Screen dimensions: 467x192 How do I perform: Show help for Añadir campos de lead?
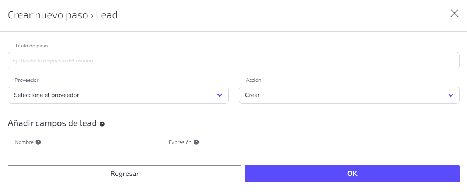coord(102,124)
